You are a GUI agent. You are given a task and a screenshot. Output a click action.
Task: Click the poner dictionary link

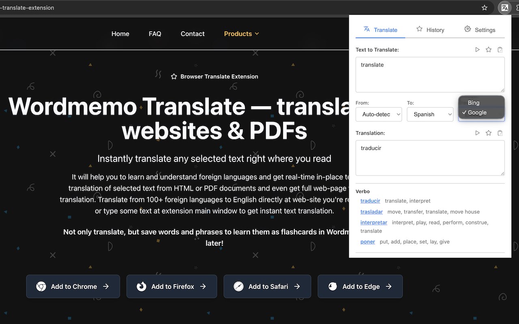pyautogui.click(x=368, y=242)
